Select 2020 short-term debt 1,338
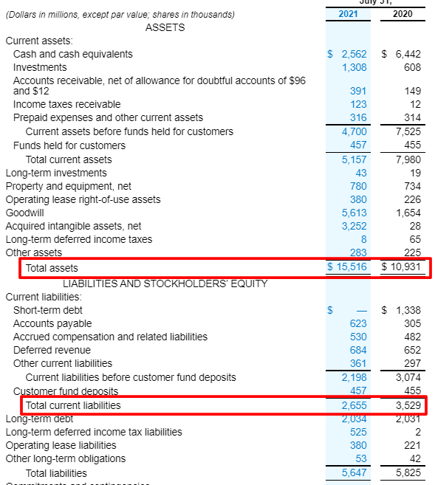This screenshot has height=485, width=435. [408, 311]
